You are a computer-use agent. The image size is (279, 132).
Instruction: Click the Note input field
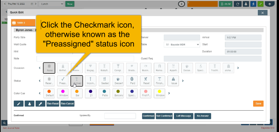tap(85, 58)
